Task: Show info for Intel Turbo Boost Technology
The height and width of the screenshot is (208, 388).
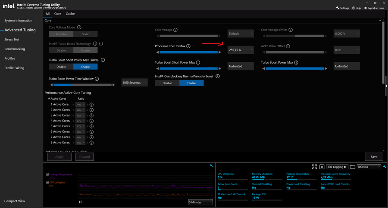Action: click(x=95, y=44)
